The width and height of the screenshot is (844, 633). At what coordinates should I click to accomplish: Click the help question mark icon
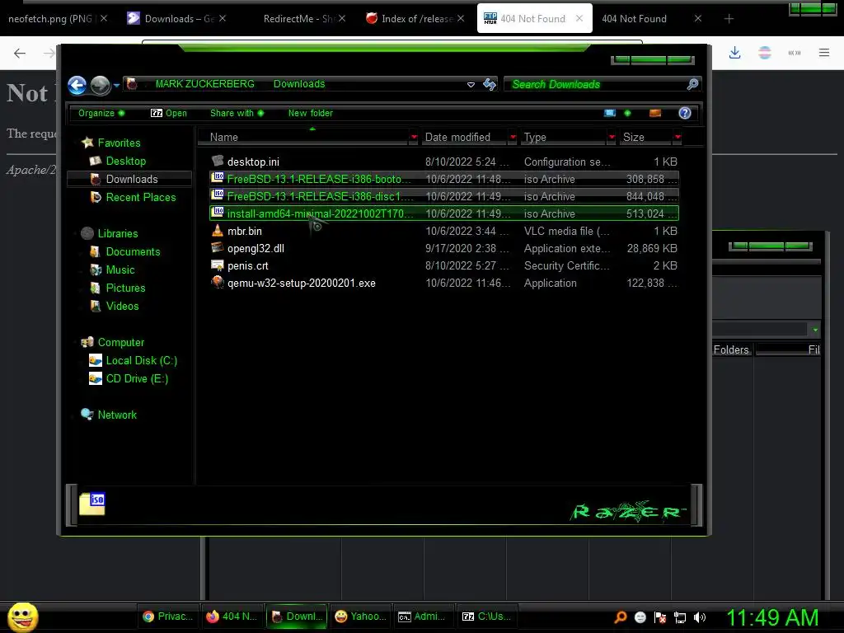[x=685, y=113]
